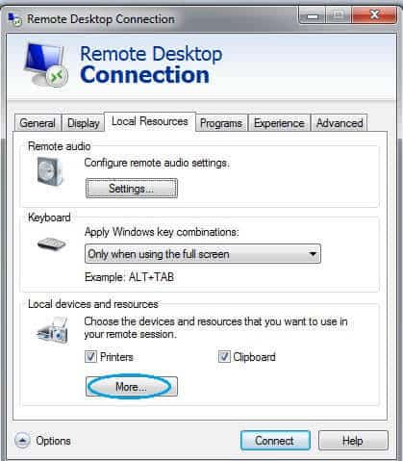This screenshot has height=461, width=403.
Task: Click the More button for devices
Action: 132,387
